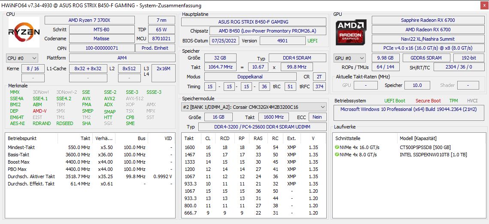Screen dimensions: 489x224
Task: Click the 9.98 GB VRAM field
Action: (386, 58)
